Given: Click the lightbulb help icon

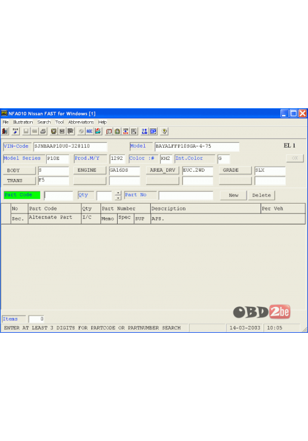Looking at the screenshot, I should click(164, 132).
